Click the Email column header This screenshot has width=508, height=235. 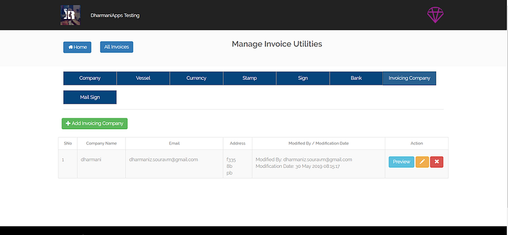[x=174, y=143]
